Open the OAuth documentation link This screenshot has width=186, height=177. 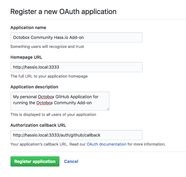tap(106, 144)
